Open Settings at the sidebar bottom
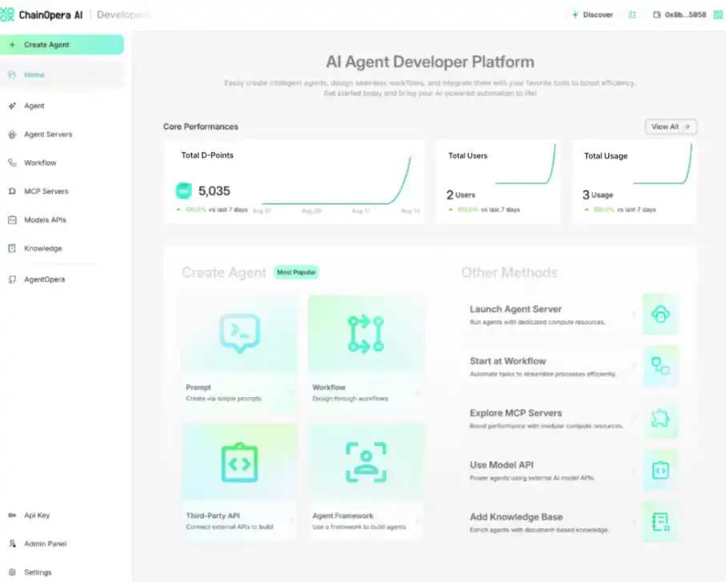This screenshot has height=582, width=726. point(38,572)
